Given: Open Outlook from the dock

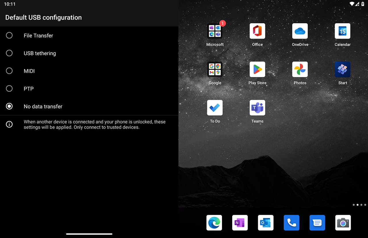Looking at the screenshot, I should point(266,223).
